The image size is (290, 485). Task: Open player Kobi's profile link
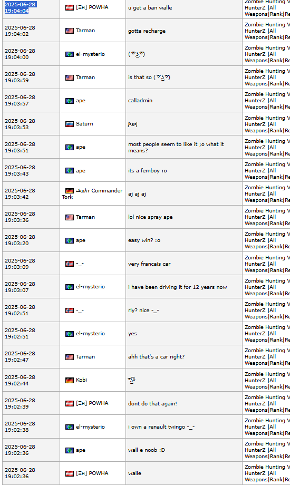tap(81, 380)
